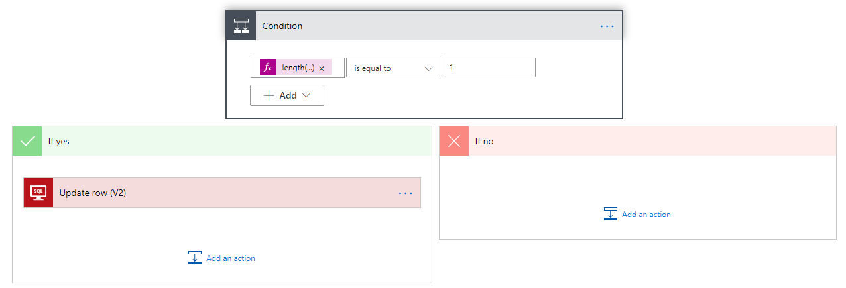Add an action in the If no branch
Screen dimensions: 846x288
tap(638, 215)
